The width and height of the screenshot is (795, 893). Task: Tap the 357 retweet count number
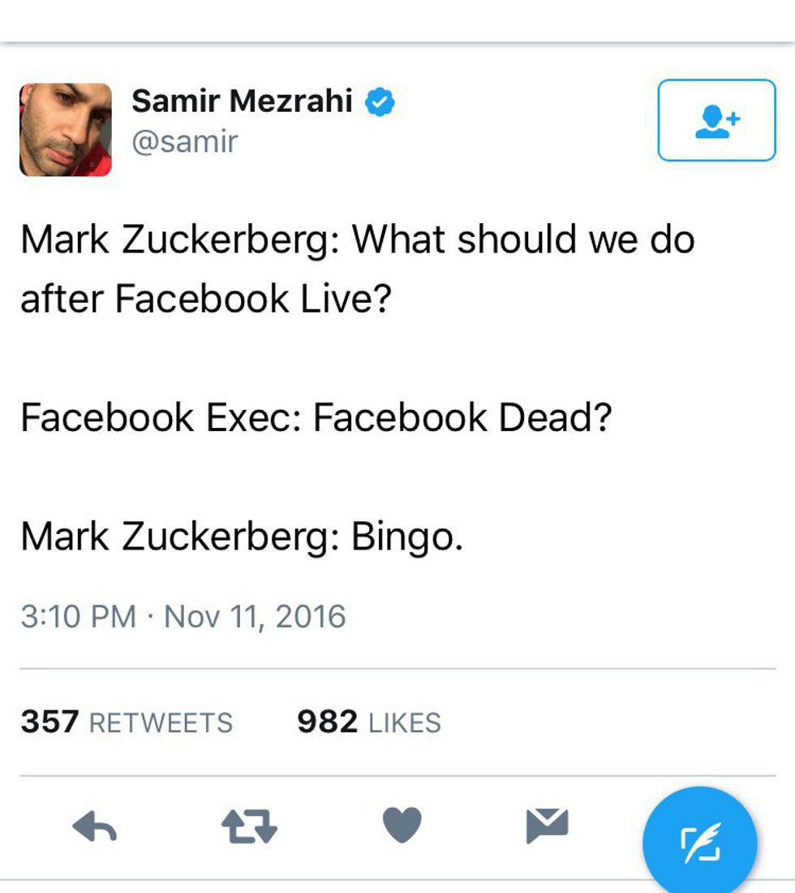tap(49, 721)
